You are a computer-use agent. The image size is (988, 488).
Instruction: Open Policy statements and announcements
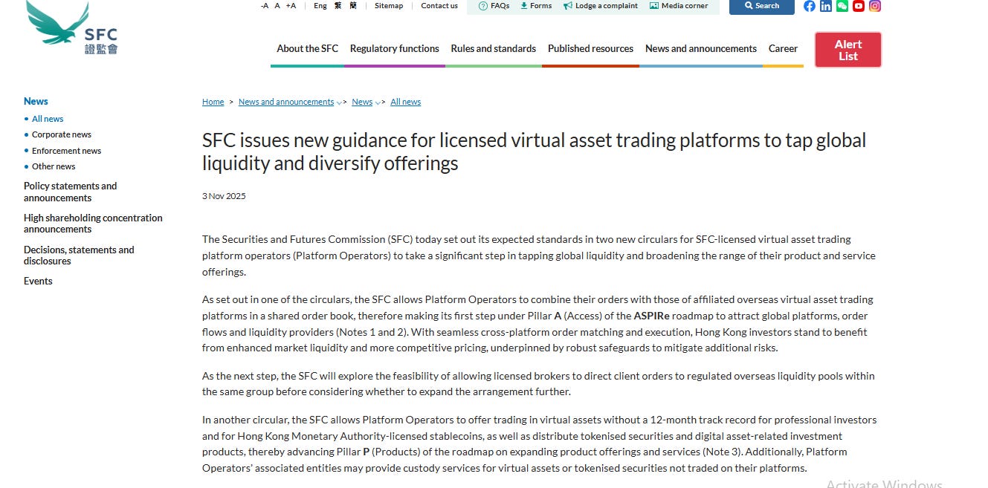tap(70, 192)
